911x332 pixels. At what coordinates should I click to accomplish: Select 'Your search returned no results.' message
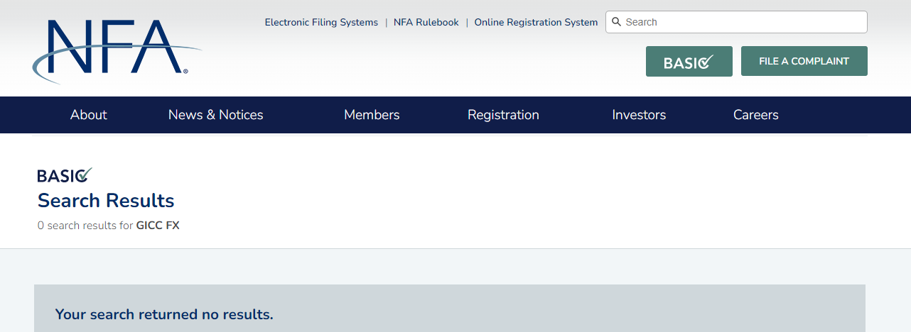[164, 314]
